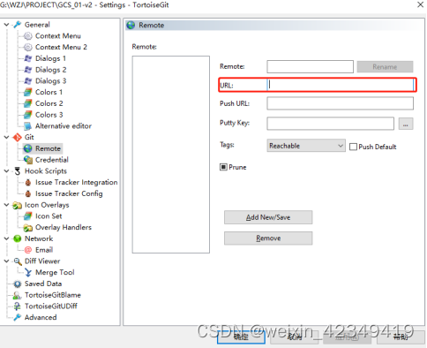
Task: Close the Settings window
Action: (x=420, y=4)
